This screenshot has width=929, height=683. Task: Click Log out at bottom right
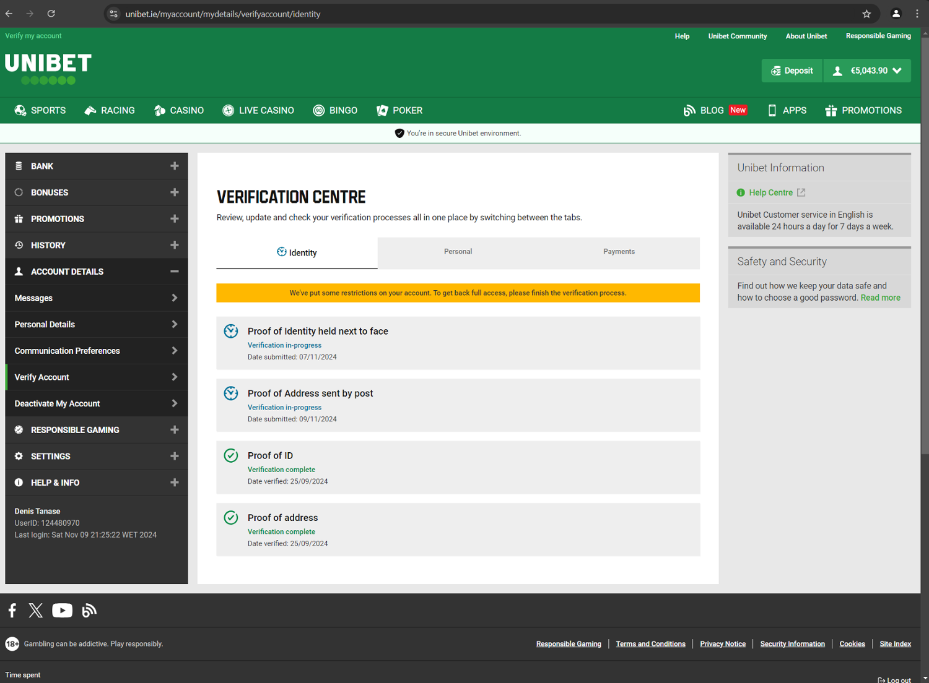(894, 679)
